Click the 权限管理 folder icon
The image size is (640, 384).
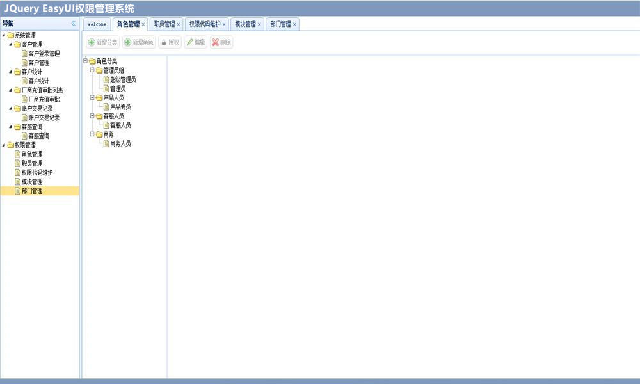tap(11, 145)
